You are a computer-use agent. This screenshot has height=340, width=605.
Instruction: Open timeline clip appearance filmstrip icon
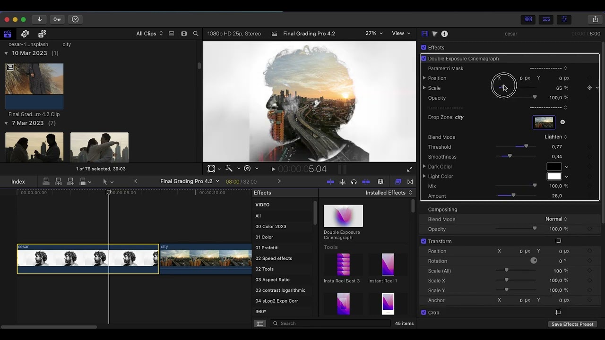click(380, 182)
